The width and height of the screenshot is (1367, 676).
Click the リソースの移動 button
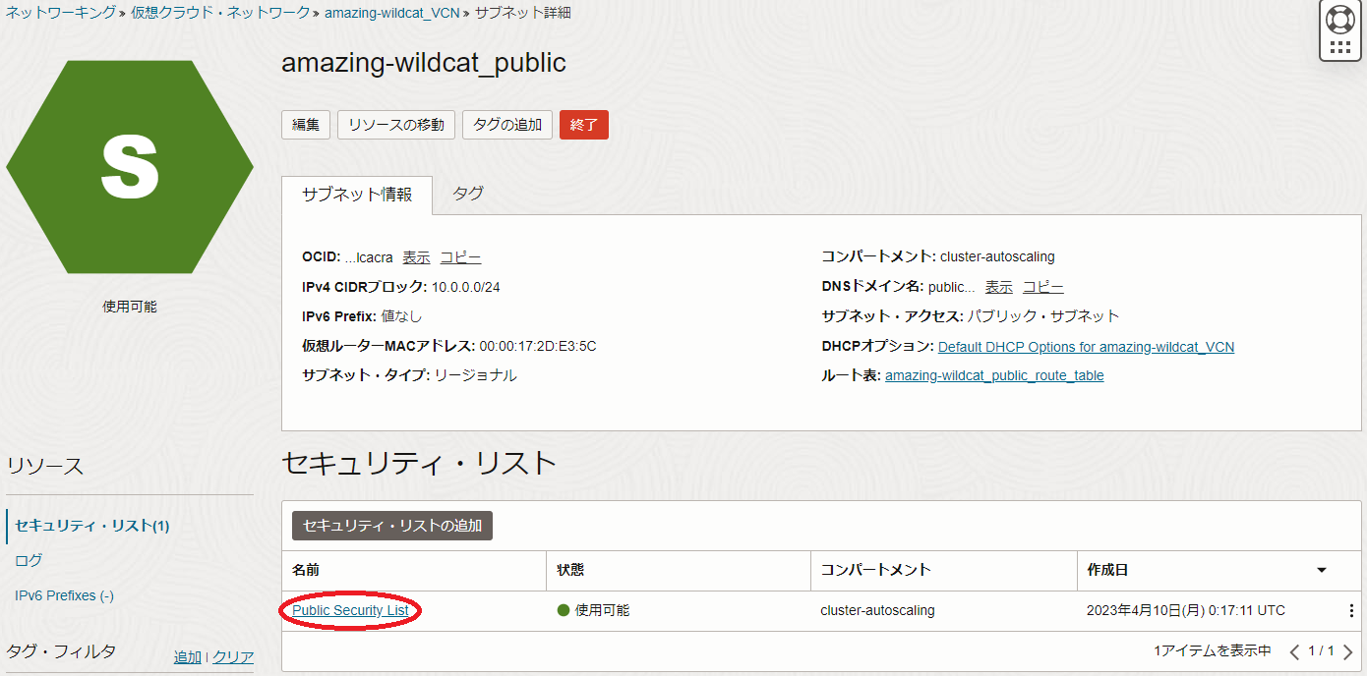point(396,125)
